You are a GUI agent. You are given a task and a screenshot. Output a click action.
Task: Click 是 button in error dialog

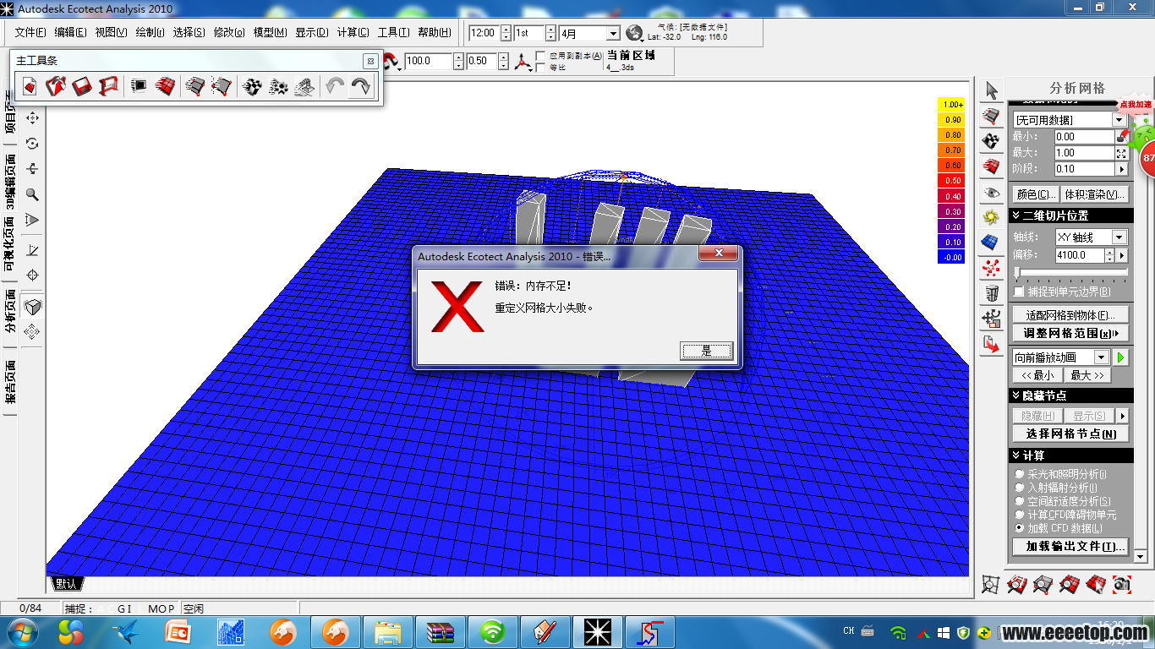706,351
